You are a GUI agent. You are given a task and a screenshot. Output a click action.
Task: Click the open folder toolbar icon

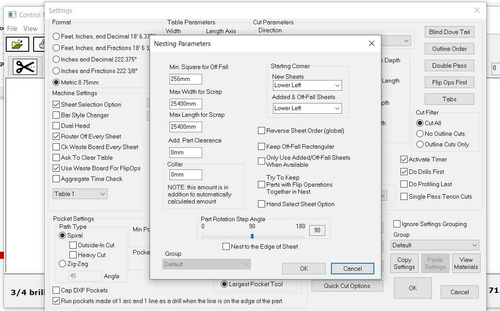point(17,44)
